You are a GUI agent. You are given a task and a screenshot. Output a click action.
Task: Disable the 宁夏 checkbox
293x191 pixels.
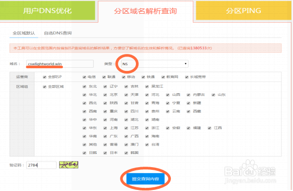pyautogui.click(x=168, y=103)
